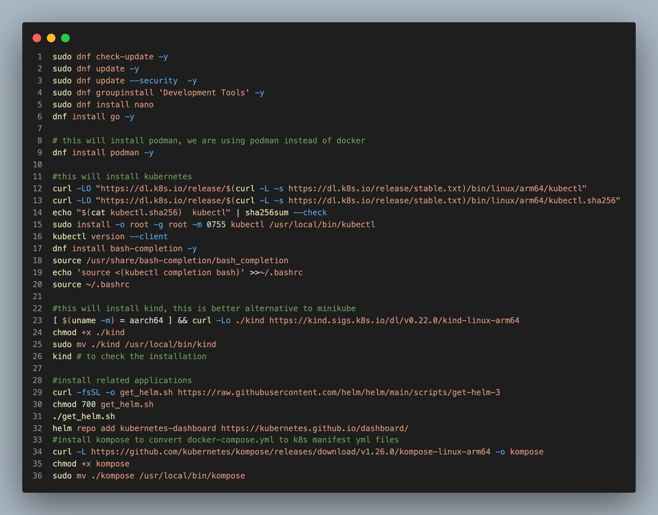The image size is (658, 515).
Task: Click the kubectl.sha256 URL on line 13
Action: tap(358, 200)
